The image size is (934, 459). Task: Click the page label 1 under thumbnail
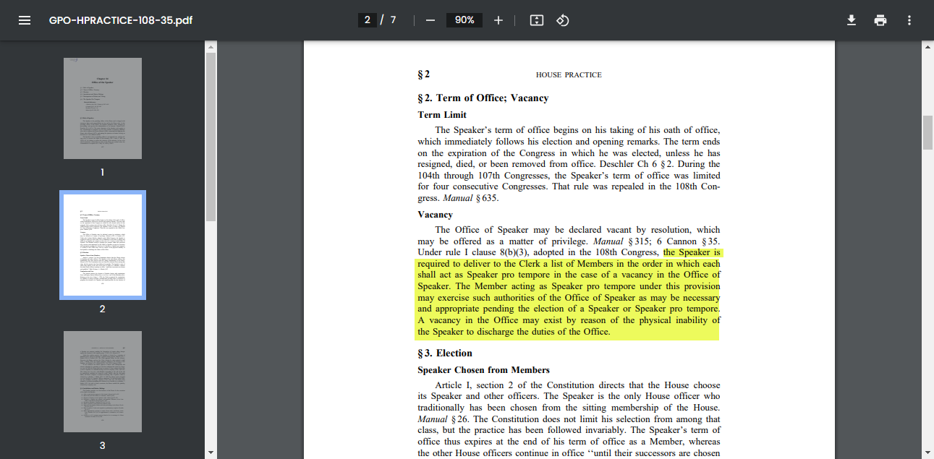(103, 172)
